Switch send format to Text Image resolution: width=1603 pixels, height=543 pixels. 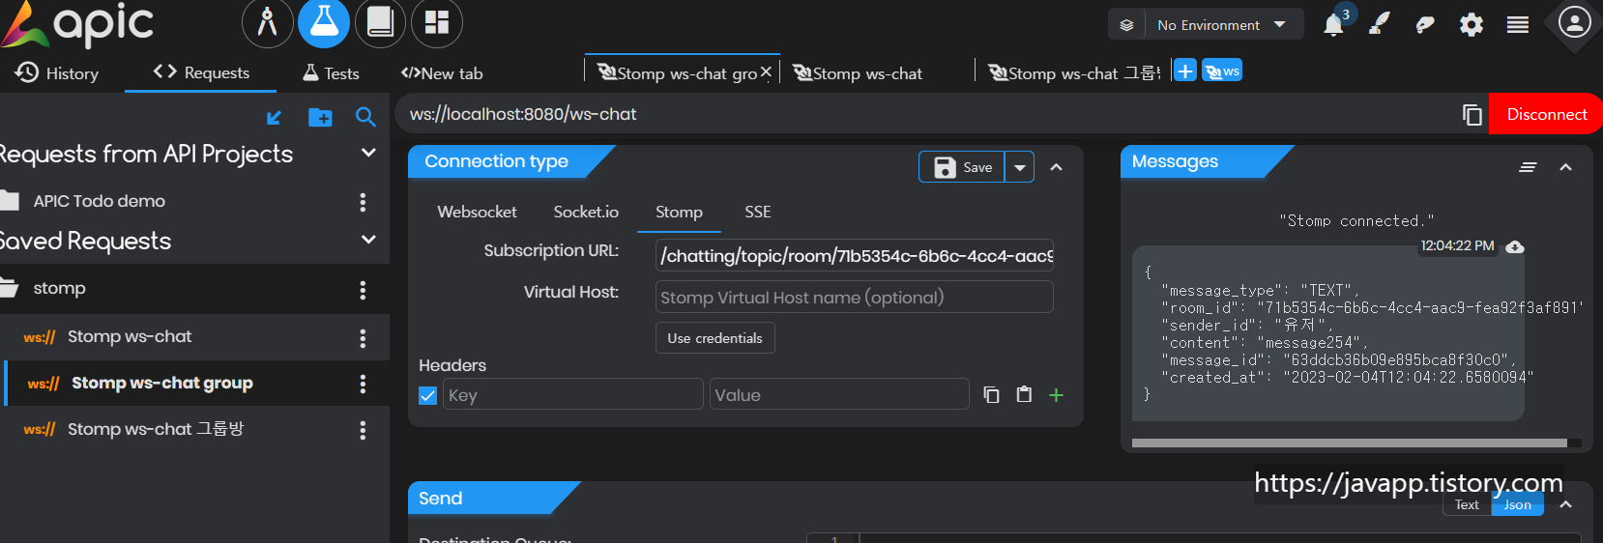tap(1467, 504)
